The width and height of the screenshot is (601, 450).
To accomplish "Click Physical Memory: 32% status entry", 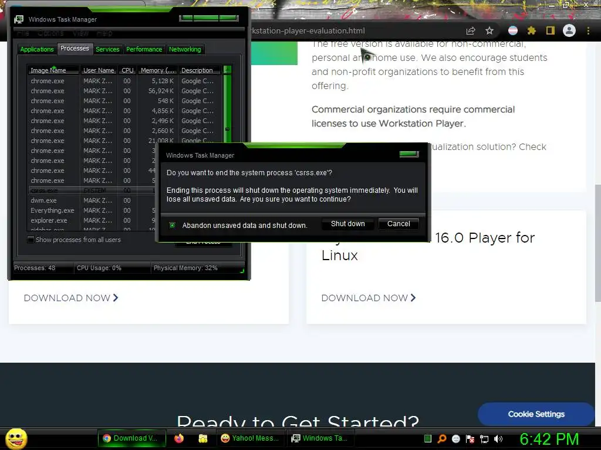I will 185,268.
